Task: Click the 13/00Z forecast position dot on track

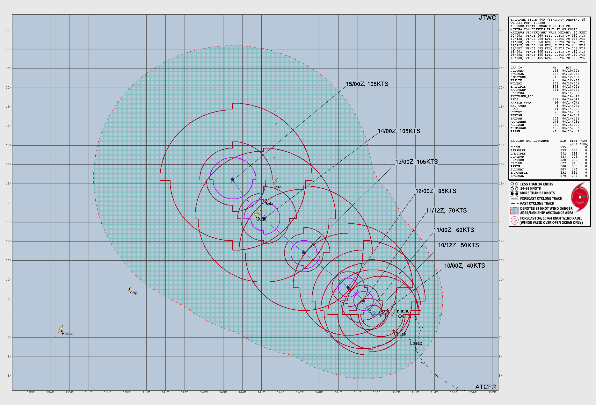Action: pos(304,253)
